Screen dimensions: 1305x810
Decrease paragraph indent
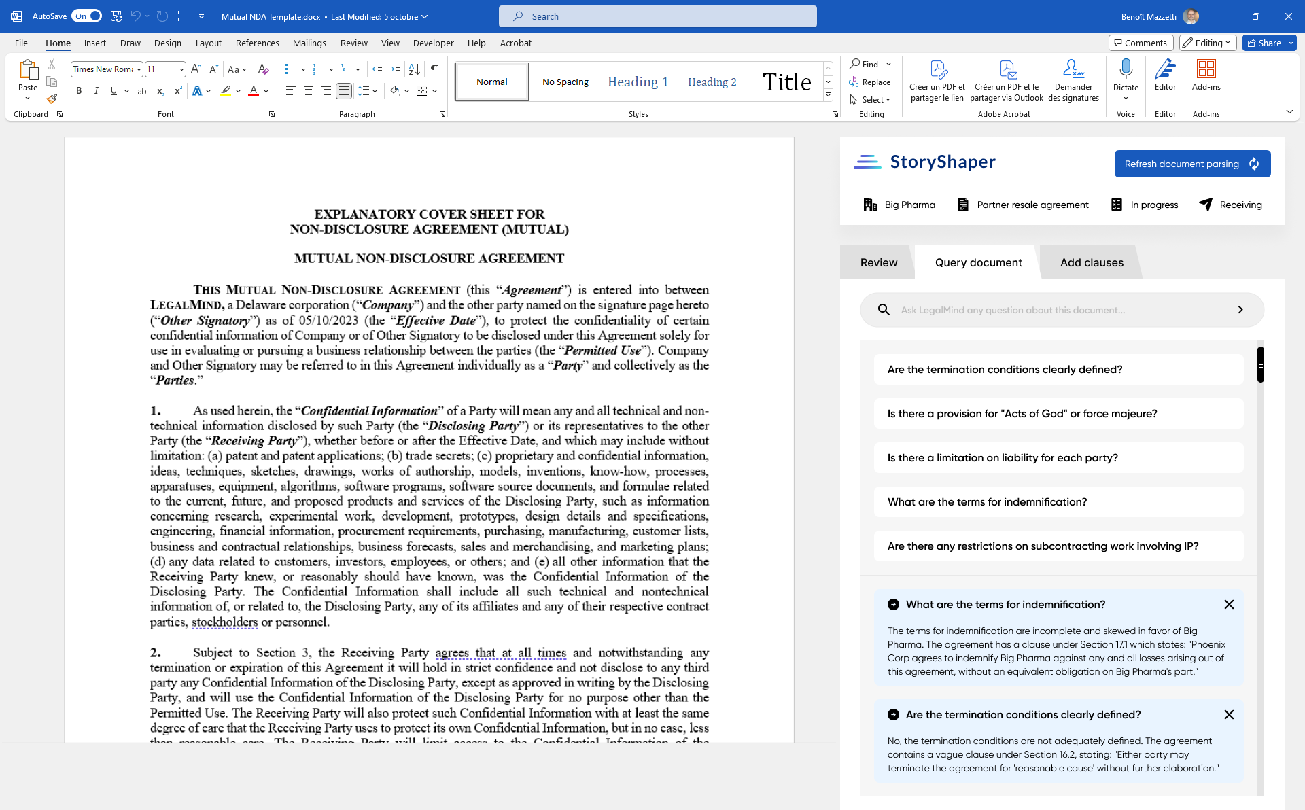coord(377,69)
